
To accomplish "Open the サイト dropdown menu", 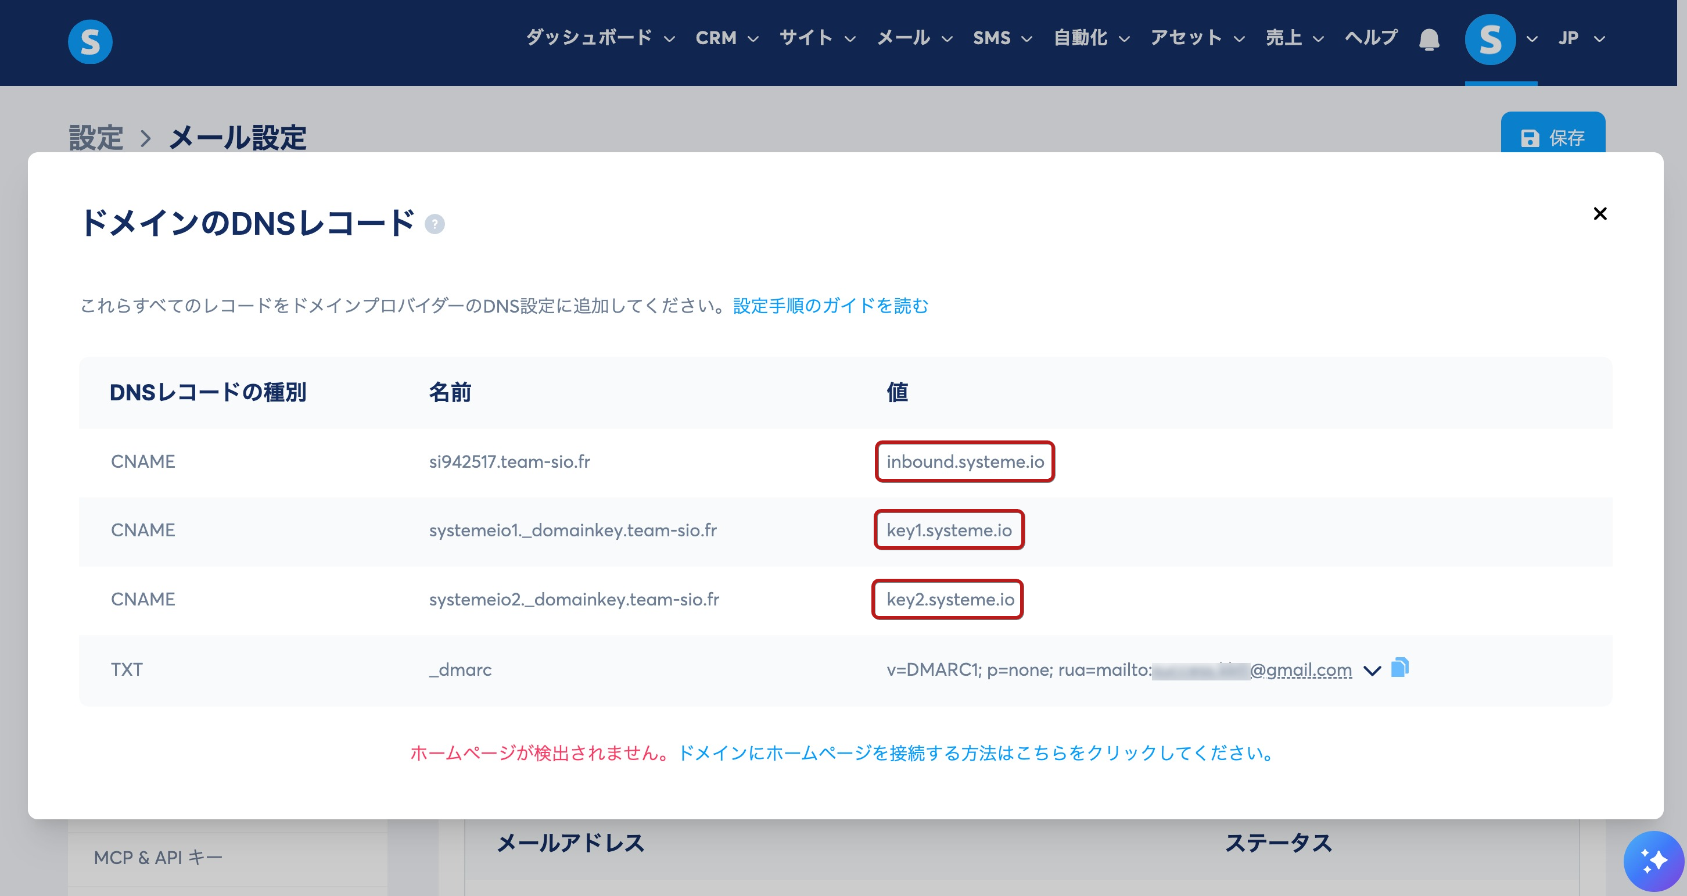I will click(817, 38).
